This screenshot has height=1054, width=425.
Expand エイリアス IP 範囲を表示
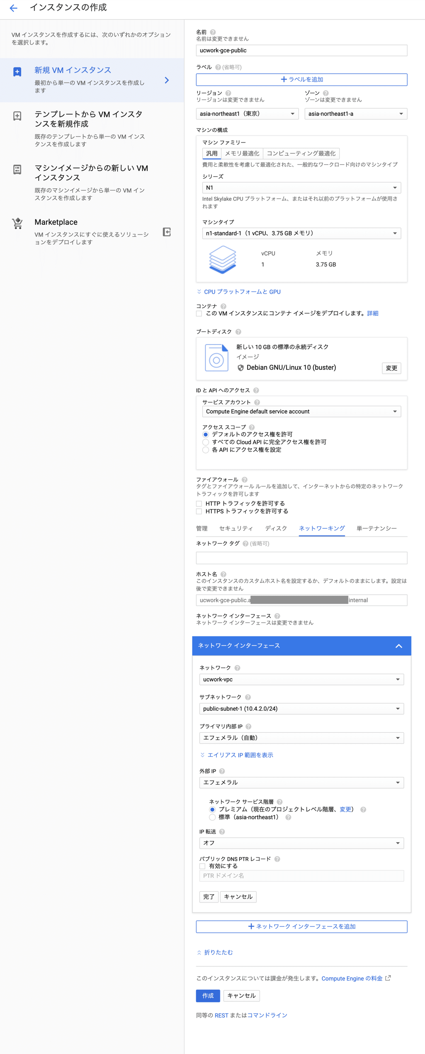click(236, 755)
